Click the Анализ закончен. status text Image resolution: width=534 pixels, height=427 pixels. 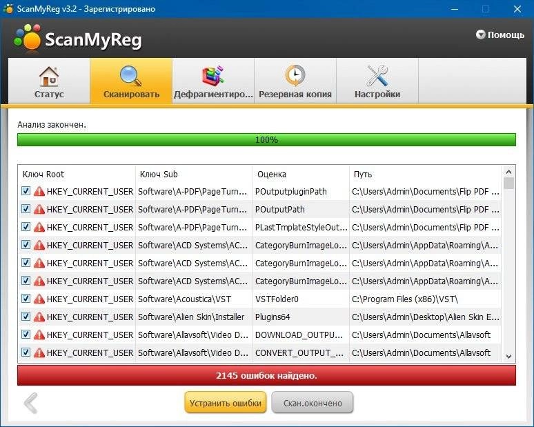pyautogui.click(x=52, y=125)
